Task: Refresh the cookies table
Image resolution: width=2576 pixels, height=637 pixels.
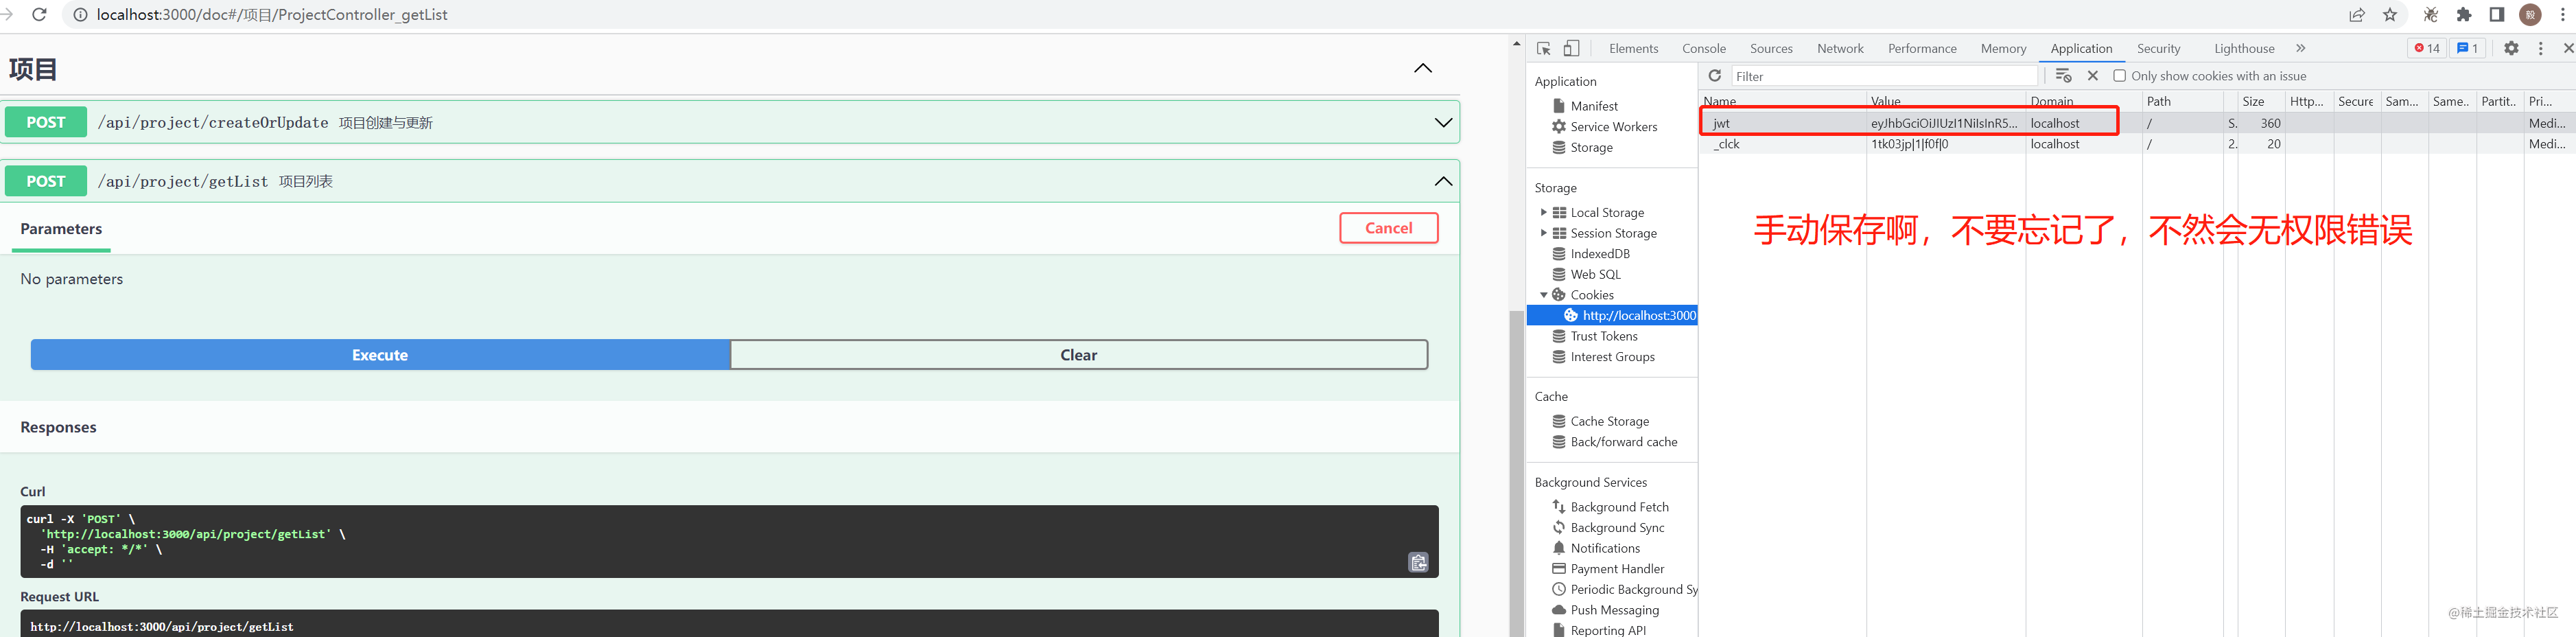Action: coord(1715,76)
